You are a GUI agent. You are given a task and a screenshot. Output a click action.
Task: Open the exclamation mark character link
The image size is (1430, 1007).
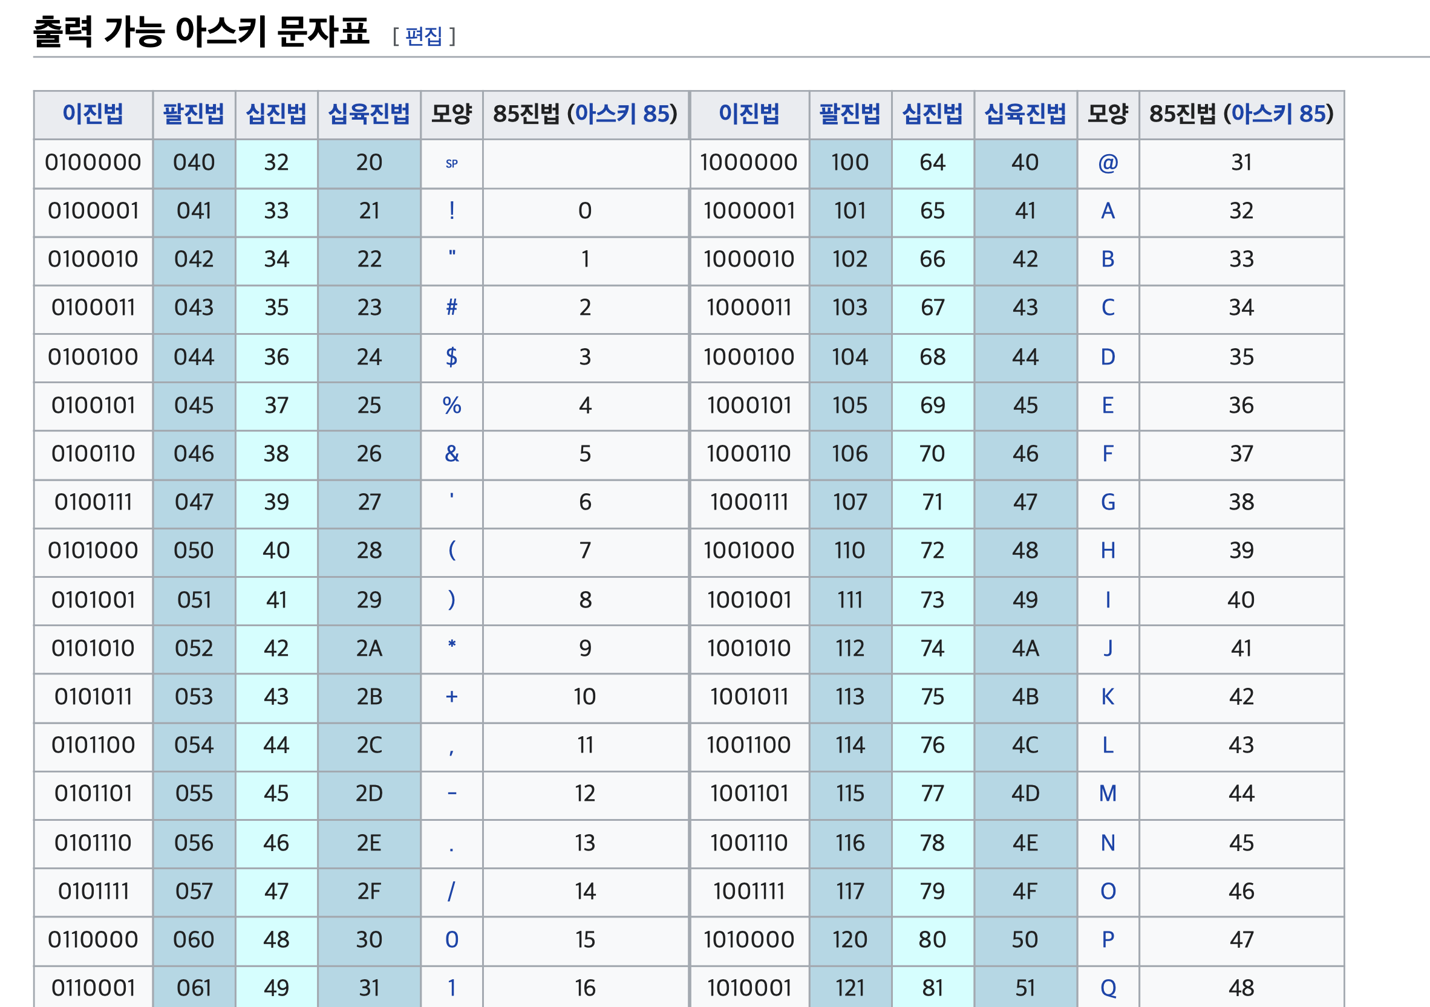pos(451,211)
